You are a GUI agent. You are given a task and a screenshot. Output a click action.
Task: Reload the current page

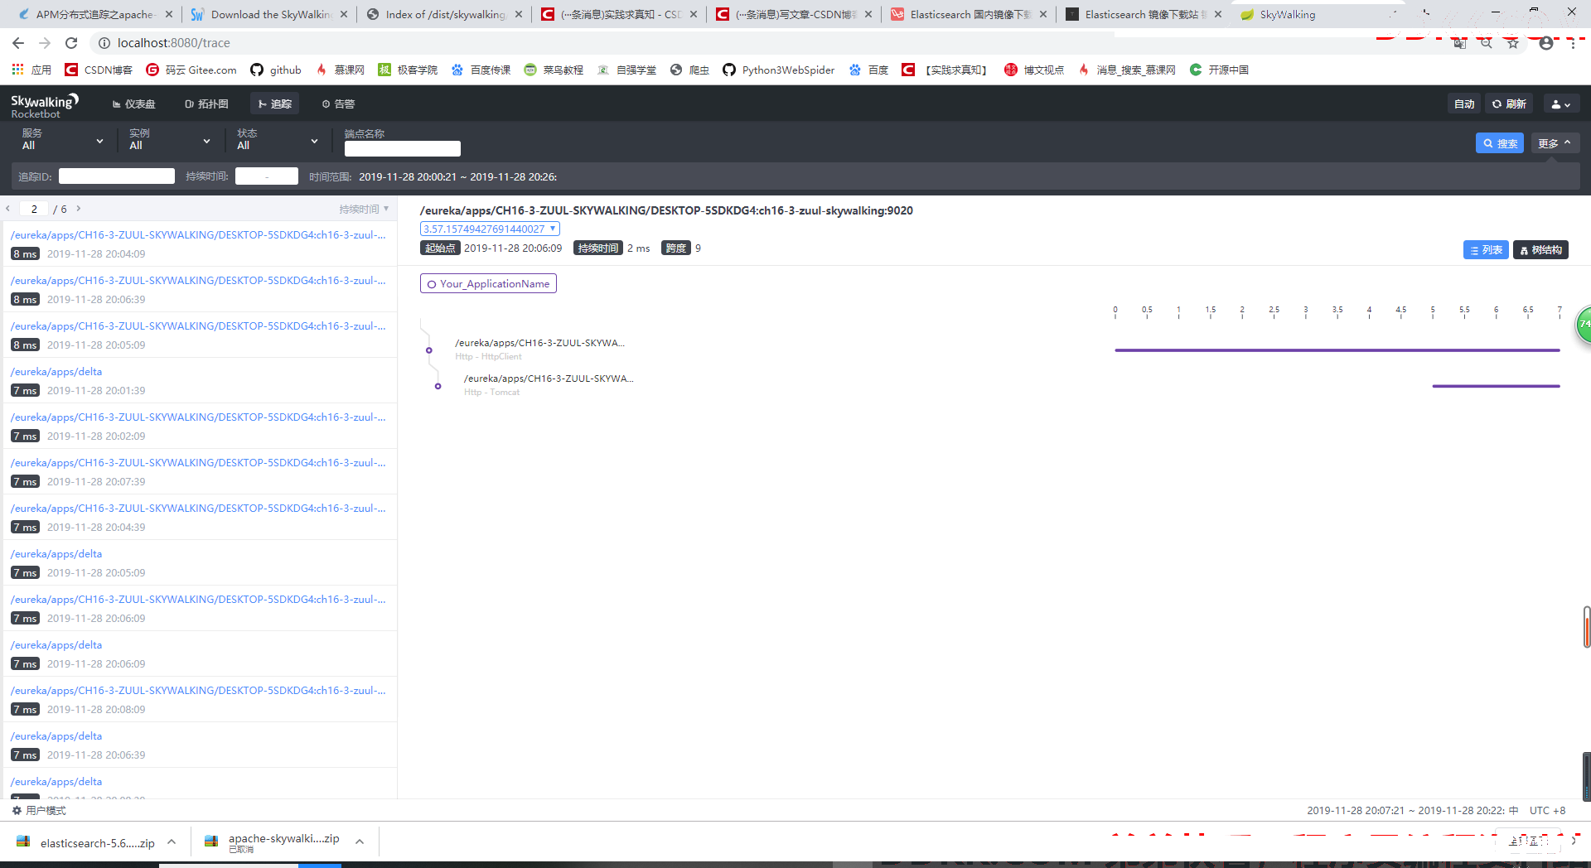tap(71, 43)
